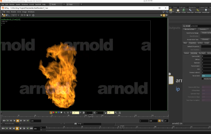This screenshot has height=134, width=211.
Task: Open the Archive tab
Action: pos(200,43)
